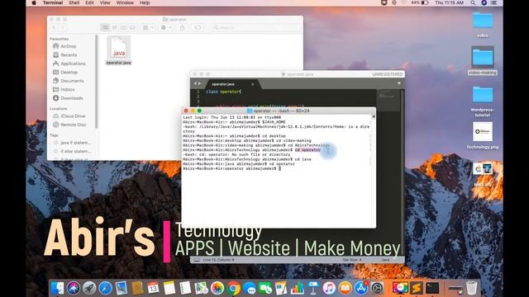The width and height of the screenshot is (529, 297).
Task: Open the View menu
Action: tap(105, 2)
